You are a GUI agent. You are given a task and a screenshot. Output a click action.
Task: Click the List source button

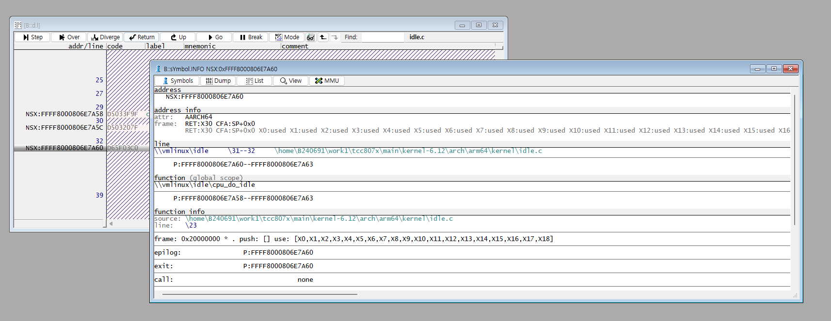coord(255,81)
